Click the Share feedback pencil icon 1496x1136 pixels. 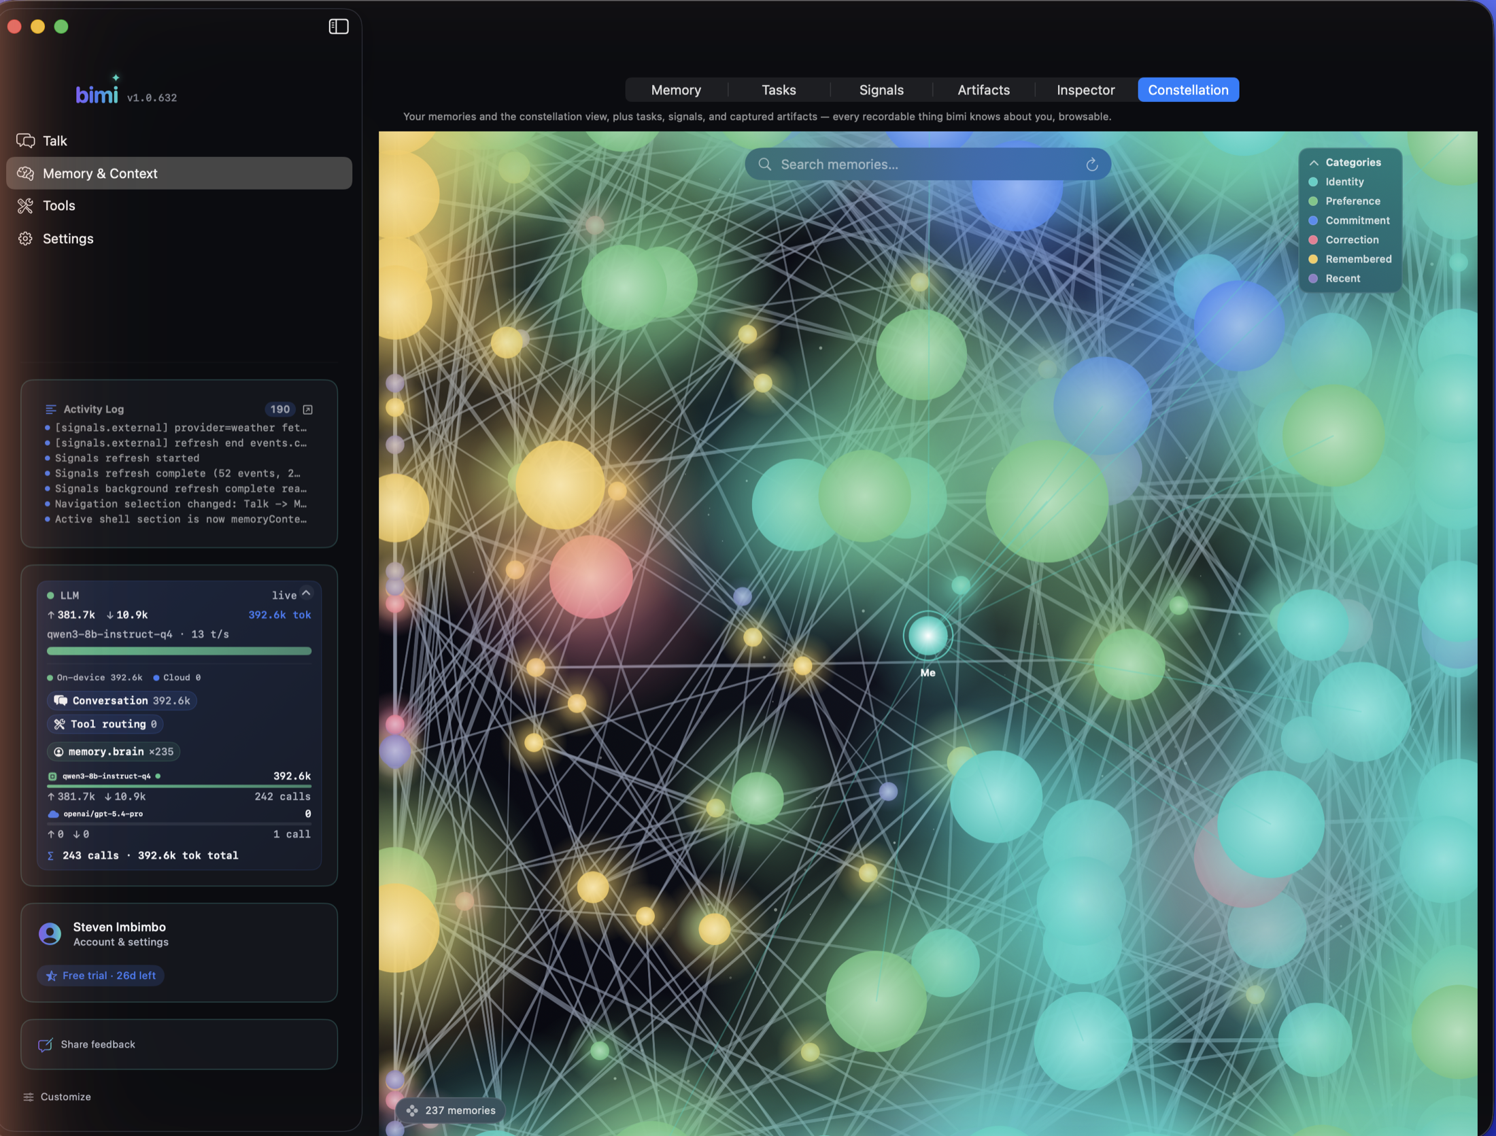[45, 1045]
